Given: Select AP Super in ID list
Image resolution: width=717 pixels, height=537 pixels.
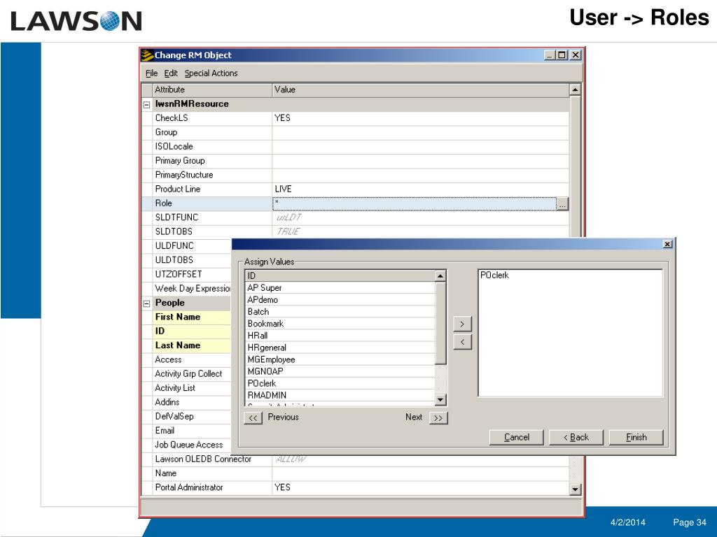Looking at the screenshot, I should [x=340, y=287].
